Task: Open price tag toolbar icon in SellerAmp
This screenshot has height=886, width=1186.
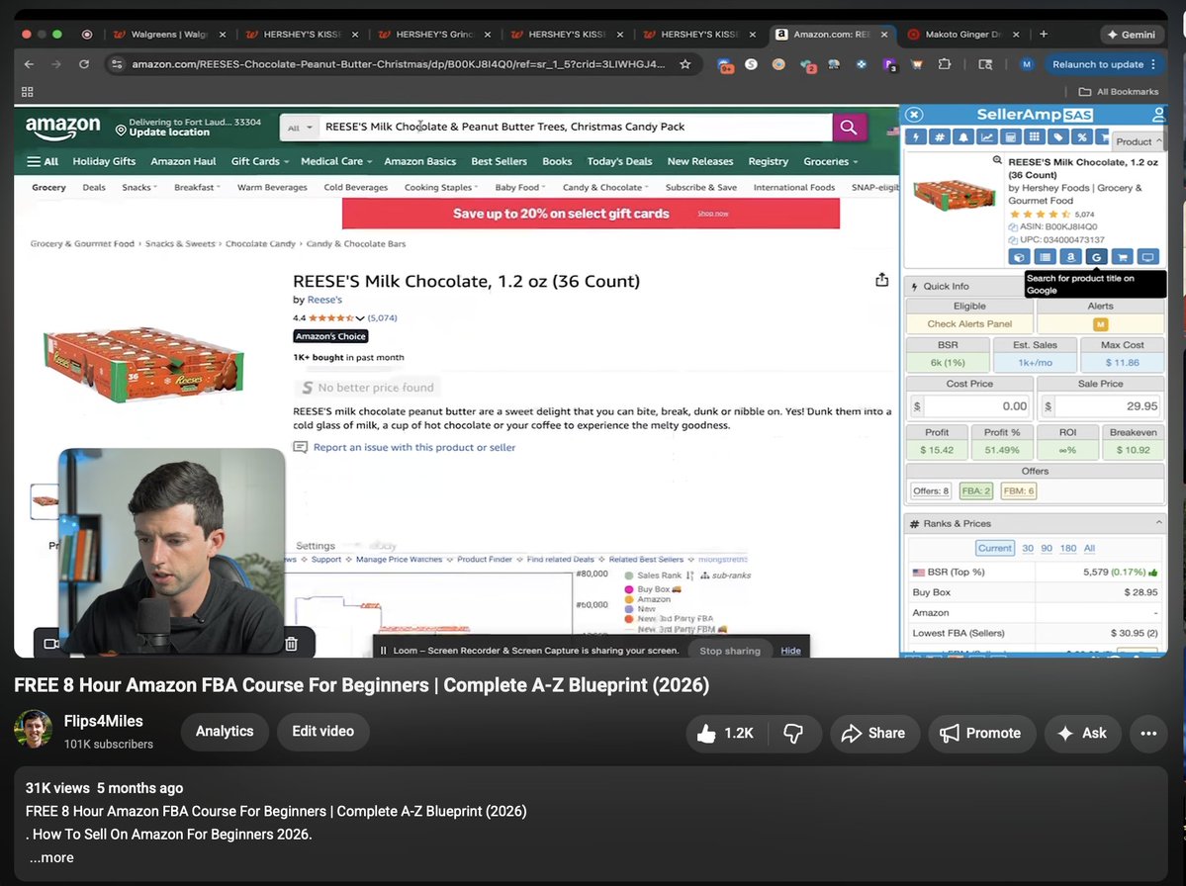Action: 1058,136
